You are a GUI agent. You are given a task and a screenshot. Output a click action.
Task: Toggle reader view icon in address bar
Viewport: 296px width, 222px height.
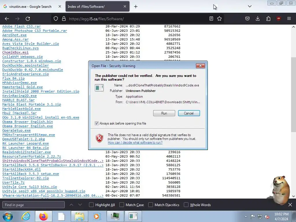(211, 18)
